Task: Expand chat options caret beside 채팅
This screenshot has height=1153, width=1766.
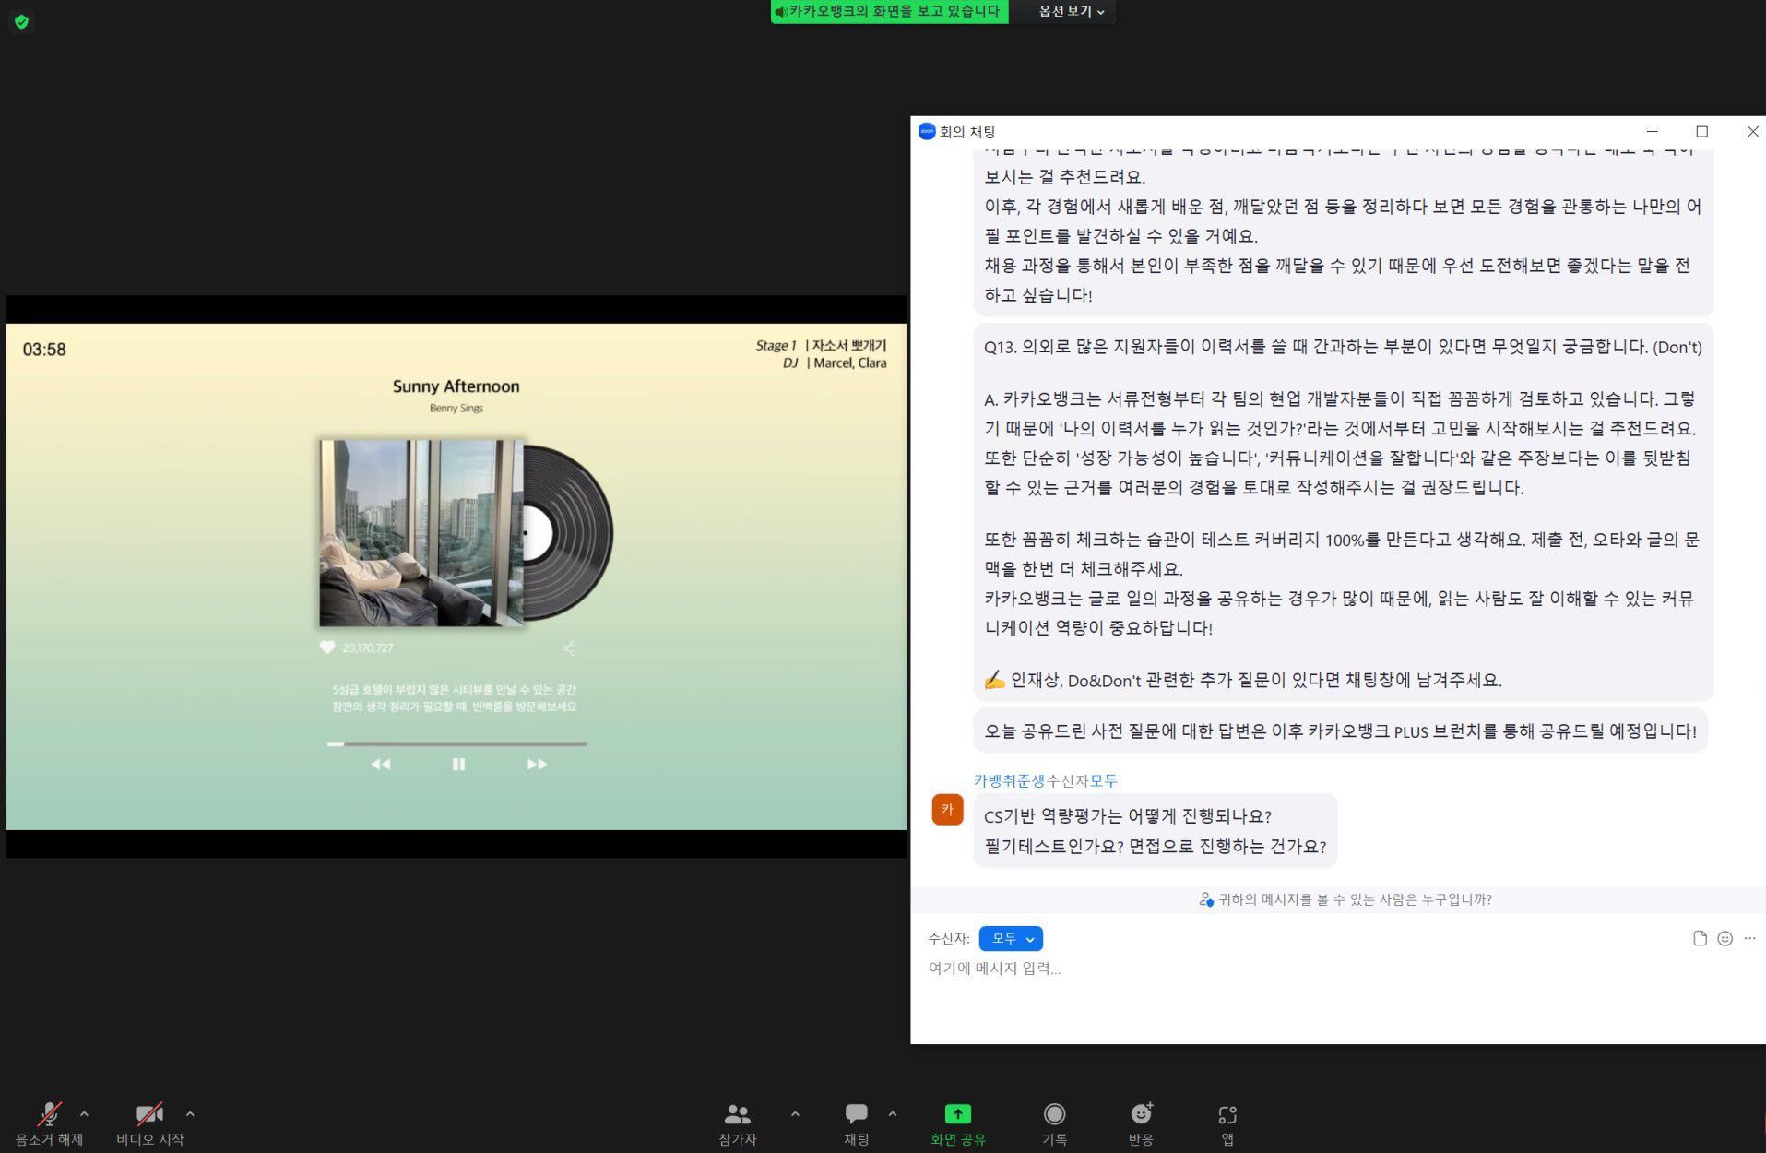Action: pos(893,1114)
